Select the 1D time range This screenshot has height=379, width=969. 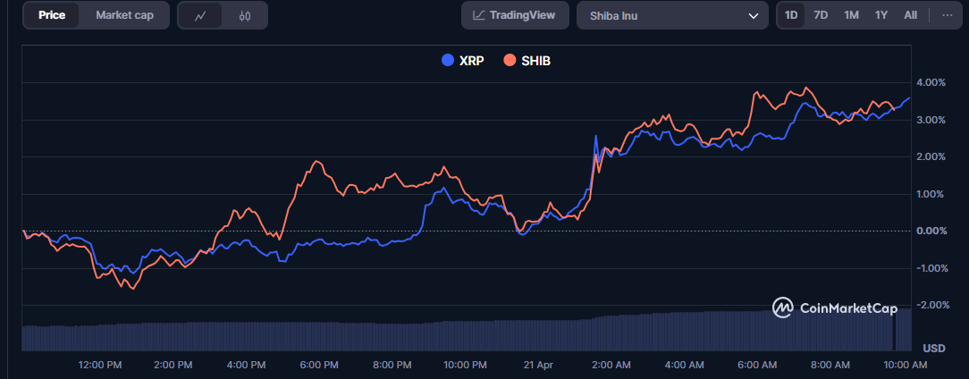pyautogui.click(x=791, y=15)
